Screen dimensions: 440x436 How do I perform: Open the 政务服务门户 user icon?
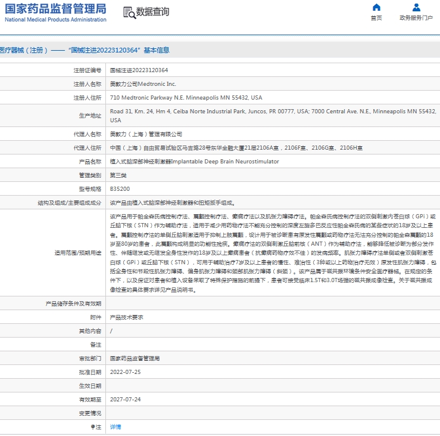(x=416, y=7)
